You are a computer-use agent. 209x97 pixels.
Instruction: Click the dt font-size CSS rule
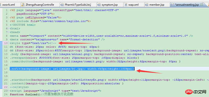click(x=55, y=47)
